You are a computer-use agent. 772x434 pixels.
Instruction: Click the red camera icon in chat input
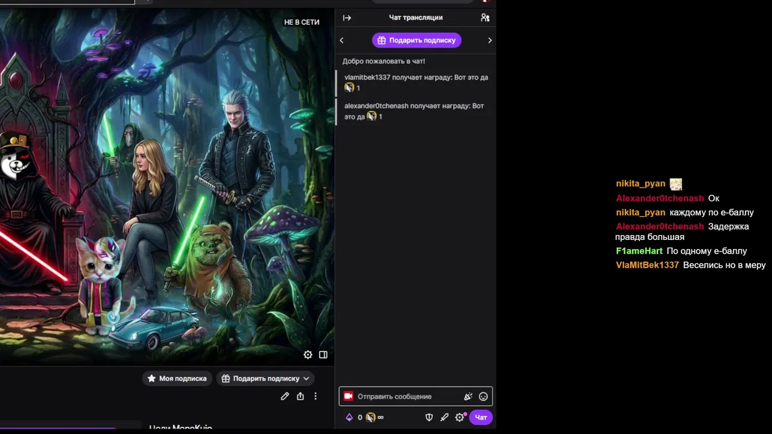point(348,396)
